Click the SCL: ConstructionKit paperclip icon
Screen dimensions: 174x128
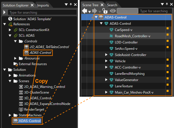16,30
